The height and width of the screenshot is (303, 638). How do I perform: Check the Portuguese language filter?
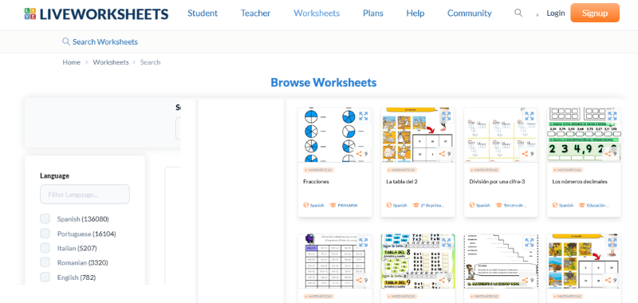[45, 234]
